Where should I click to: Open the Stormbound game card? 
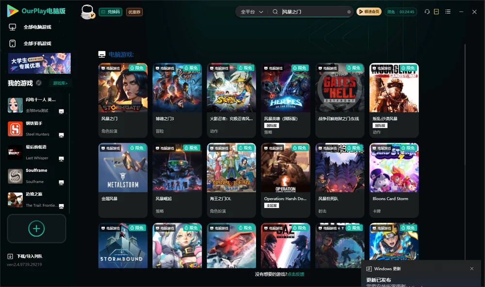(123, 246)
